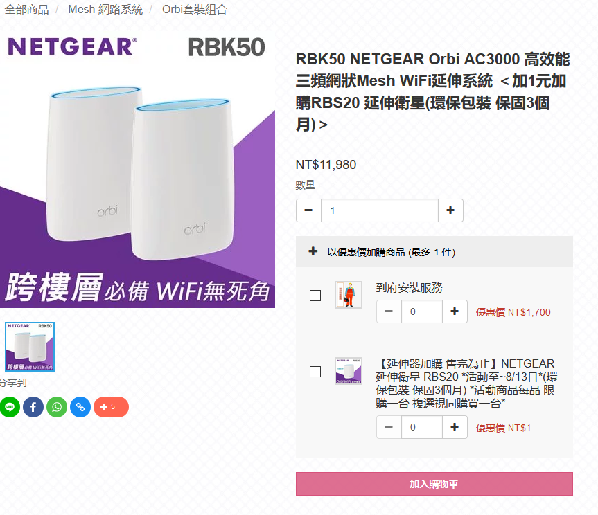
Task: Open Orbi套裝組合 breadcrumb category
Action: click(x=195, y=9)
